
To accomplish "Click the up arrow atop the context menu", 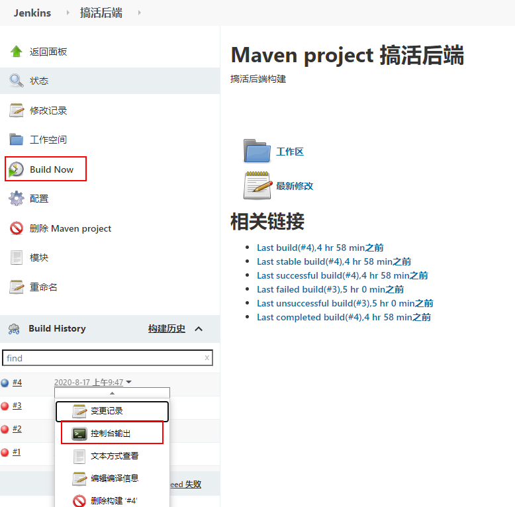I will [x=112, y=392].
